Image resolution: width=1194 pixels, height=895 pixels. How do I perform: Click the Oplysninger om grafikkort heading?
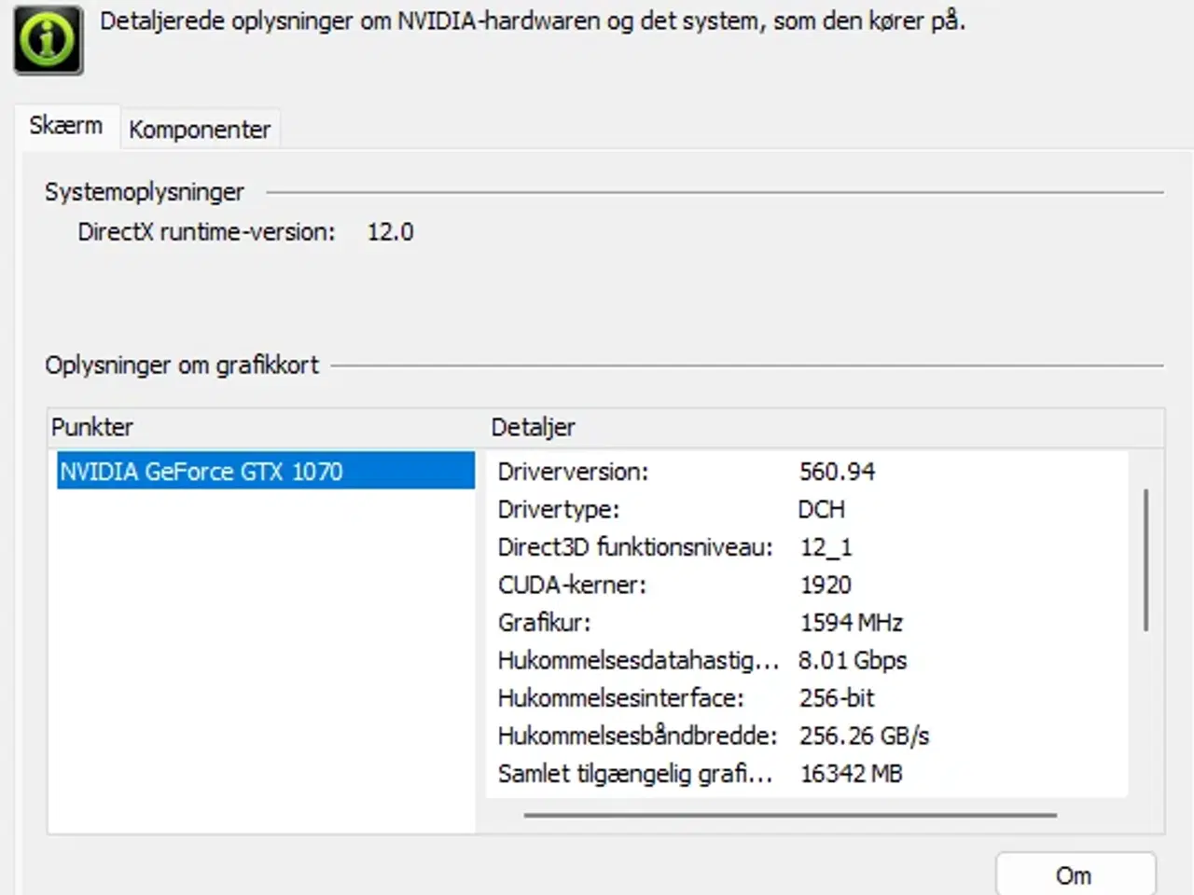click(x=182, y=365)
